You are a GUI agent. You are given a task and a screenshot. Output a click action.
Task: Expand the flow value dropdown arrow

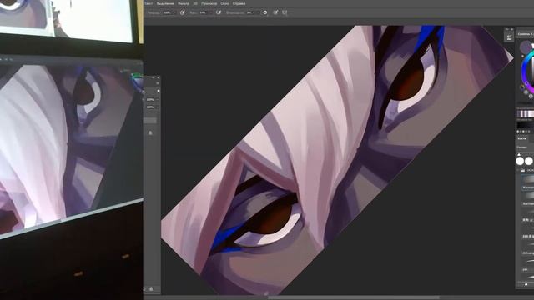click(x=211, y=12)
